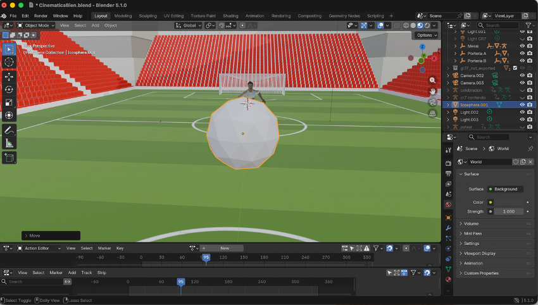This screenshot has width=538, height=305.
Task: Open Object Mode dropdown
Action: (x=35, y=25)
